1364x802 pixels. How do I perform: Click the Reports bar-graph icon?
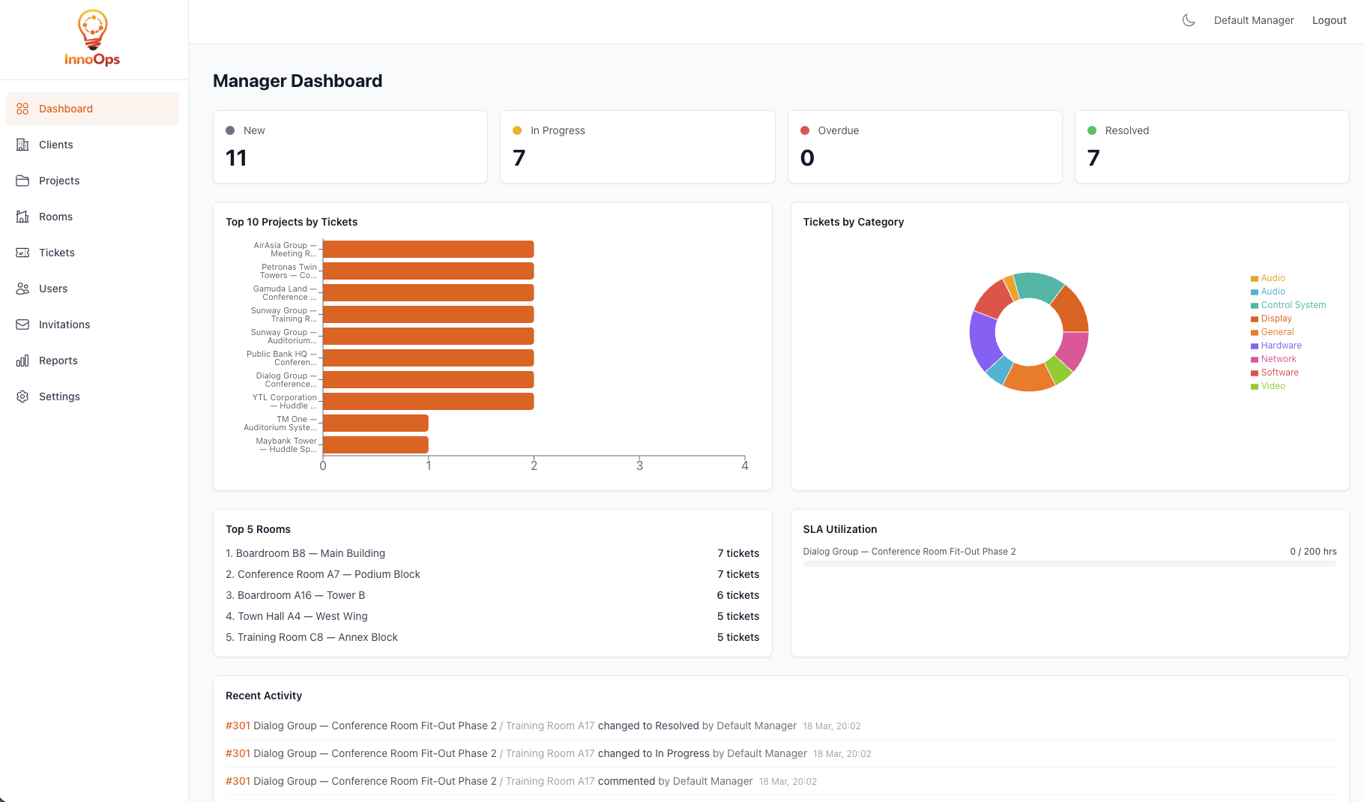point(22,360)
